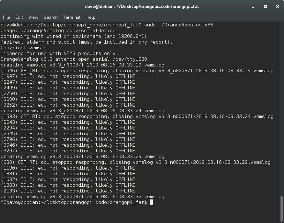Click the line mentioning 19200,8n1

point(73,36)
